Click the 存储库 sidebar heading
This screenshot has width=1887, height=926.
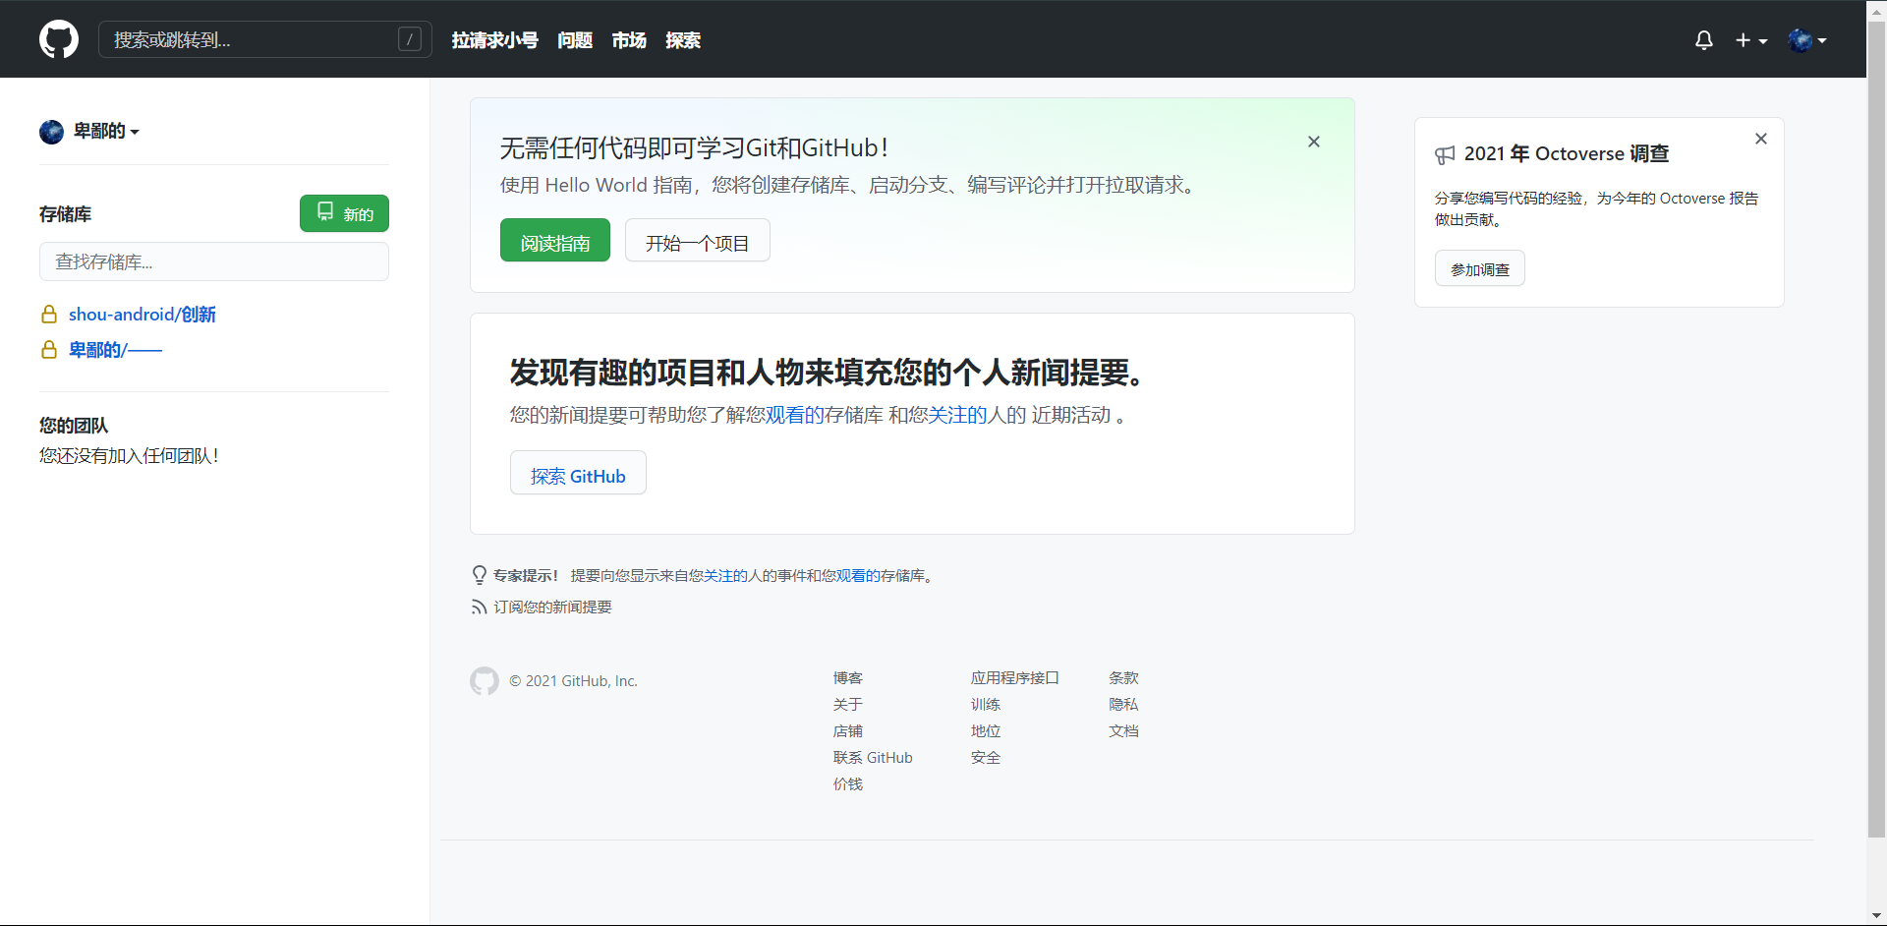(x=65, y=214)
